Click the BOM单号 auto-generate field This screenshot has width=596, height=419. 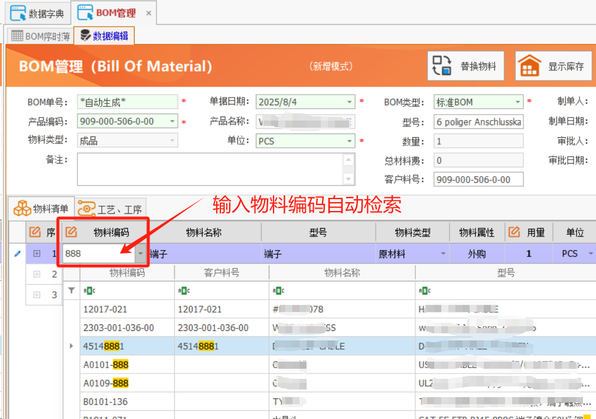(128, 102)
